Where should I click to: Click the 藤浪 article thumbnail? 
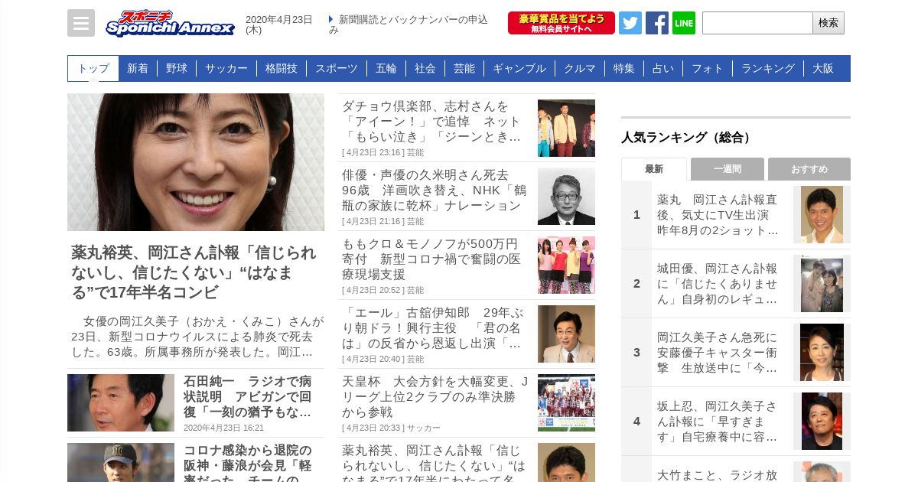click(121, 462)
